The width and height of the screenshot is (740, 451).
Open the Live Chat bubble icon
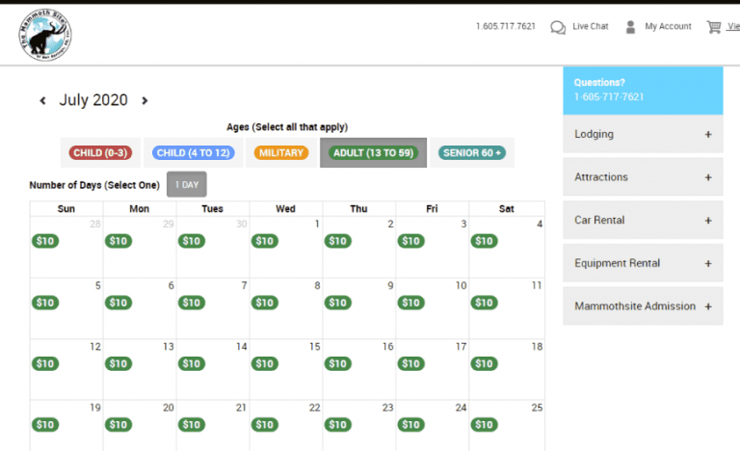[x=558, y=27]
